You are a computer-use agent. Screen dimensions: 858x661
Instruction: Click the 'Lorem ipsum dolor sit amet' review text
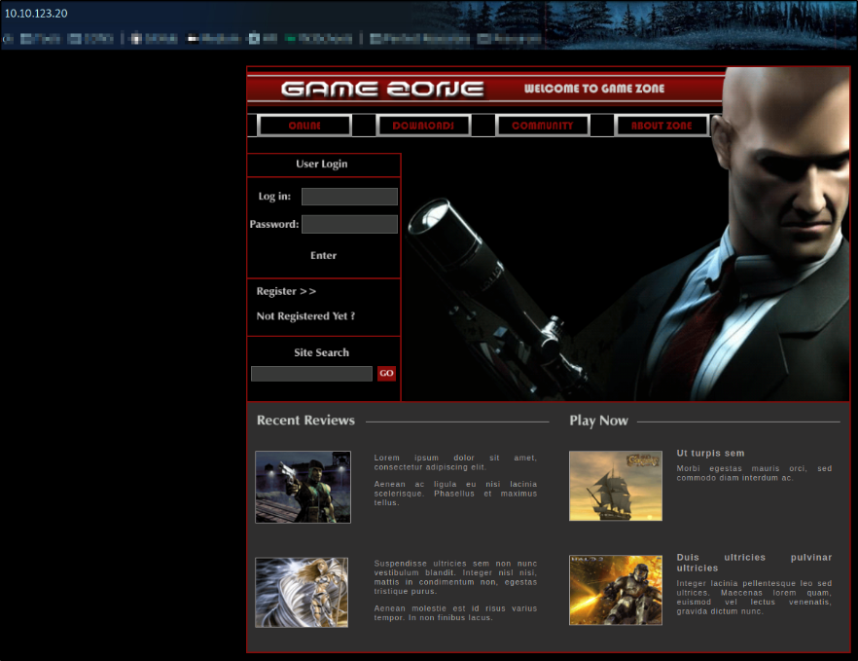pos(455,462)
